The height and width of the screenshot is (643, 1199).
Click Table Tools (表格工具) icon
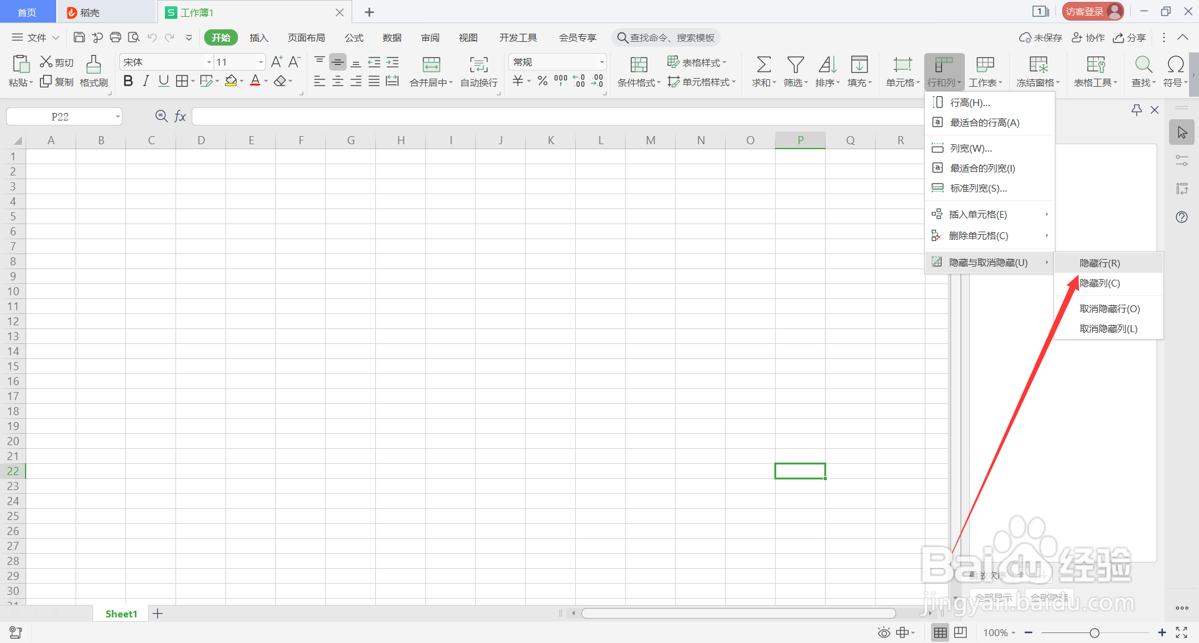(1096, 64)
